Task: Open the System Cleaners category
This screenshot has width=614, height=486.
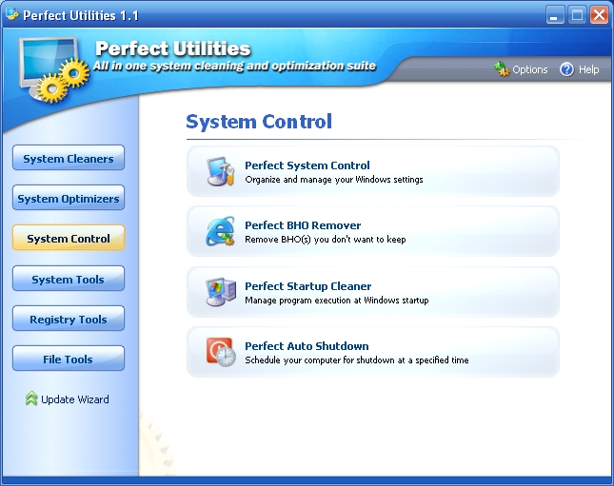Action: [69, 158]
